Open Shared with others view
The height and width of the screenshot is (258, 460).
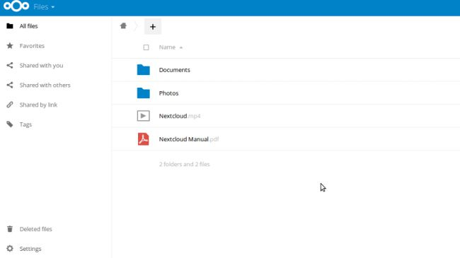pos(45,85)
